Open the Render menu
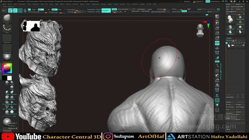This screenshot has height=140, width=249. pos(103,4)
